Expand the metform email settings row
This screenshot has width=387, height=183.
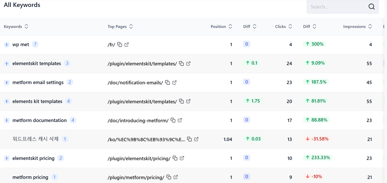pyautogui.click(x=7, y=83)
